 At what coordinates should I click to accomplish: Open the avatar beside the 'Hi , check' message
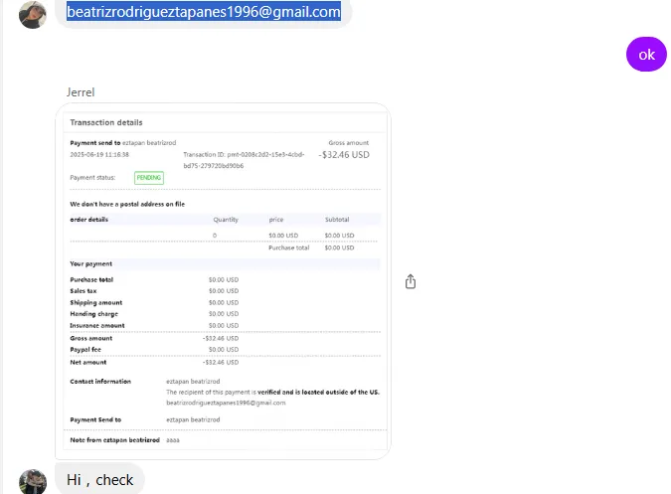[x=33, y=482]
